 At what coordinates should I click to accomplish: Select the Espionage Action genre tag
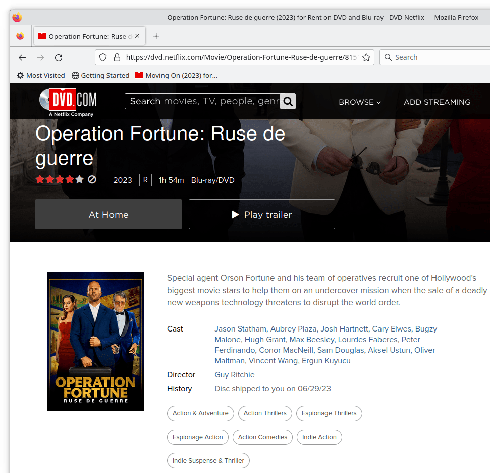(198, 437)
